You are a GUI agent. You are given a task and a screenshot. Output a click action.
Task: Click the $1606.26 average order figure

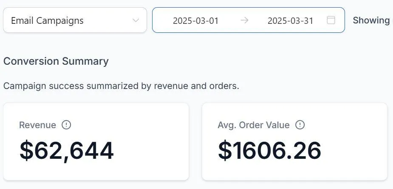[270, 151]
